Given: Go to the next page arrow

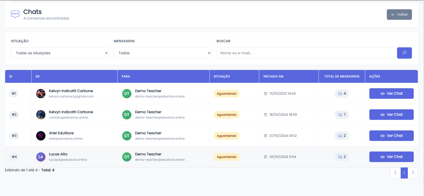Looking at the screenshot, I should pyautogui.click(x=413, y=173).
